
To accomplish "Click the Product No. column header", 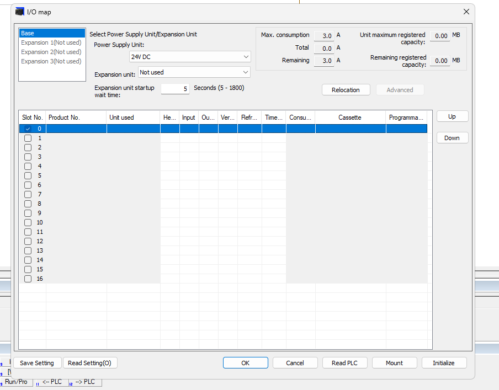I will point(76,117).
